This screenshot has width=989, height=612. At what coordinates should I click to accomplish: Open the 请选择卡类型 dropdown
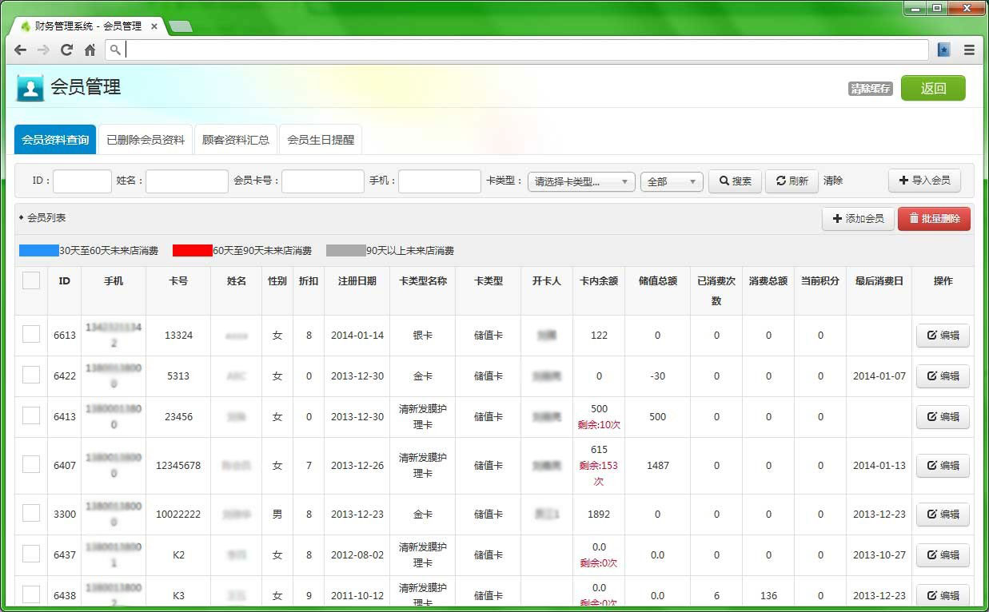click(581, 181)
